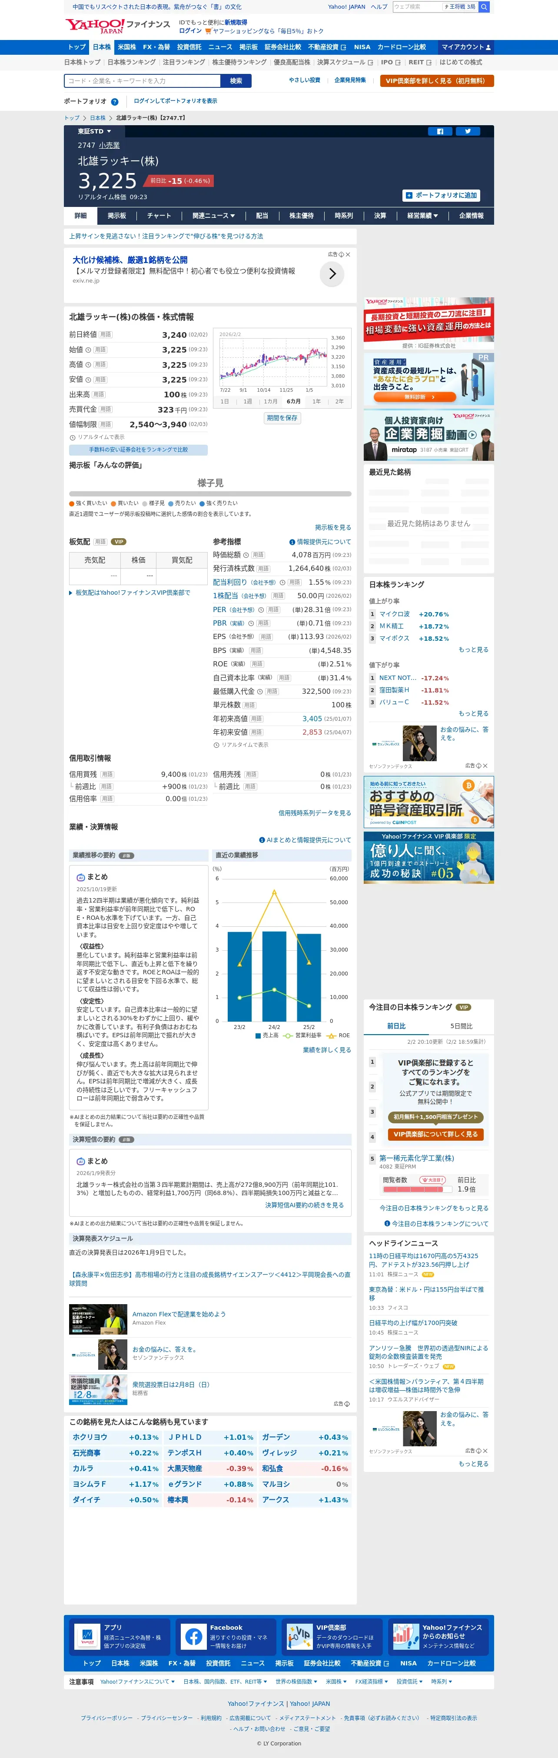Switch ranking to 5日間比 tab
Image resolution: width=558 pixels, height=1758 pixels.
tap(461, 1026)
